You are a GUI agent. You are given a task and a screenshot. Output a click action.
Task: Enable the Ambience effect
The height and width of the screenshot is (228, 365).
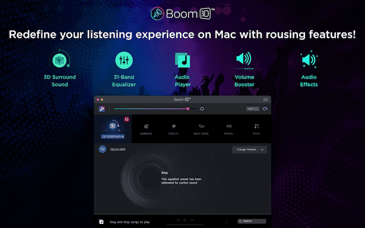click(x=146, y=129)
